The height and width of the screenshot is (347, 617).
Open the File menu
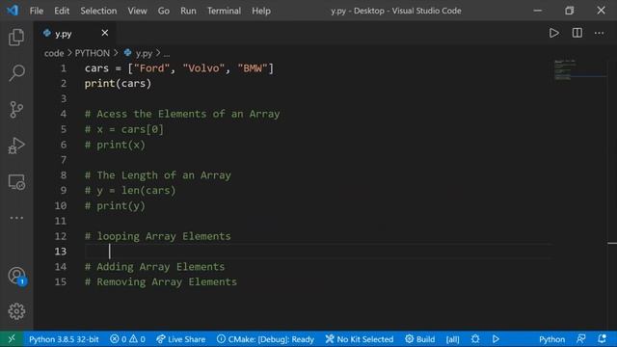coord(37,11)
